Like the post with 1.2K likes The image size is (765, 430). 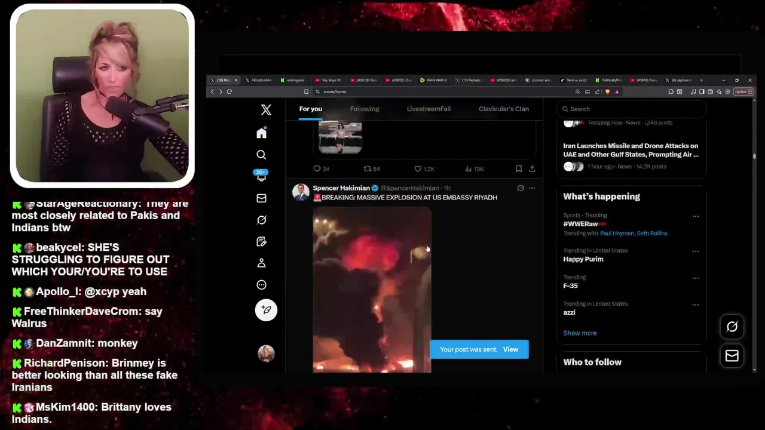[x=424, y=169]
